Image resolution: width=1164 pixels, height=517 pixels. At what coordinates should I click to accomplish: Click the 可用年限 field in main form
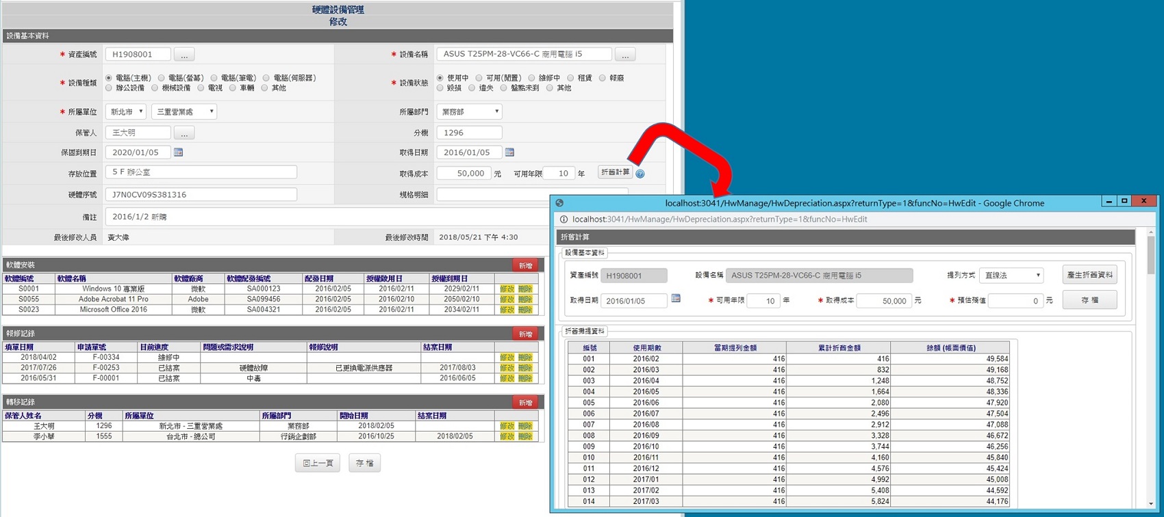[x=560, y=173]
